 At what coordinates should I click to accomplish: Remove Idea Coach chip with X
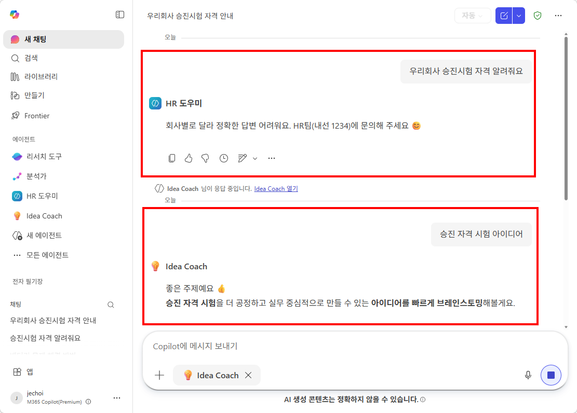(x=248, y=375)
